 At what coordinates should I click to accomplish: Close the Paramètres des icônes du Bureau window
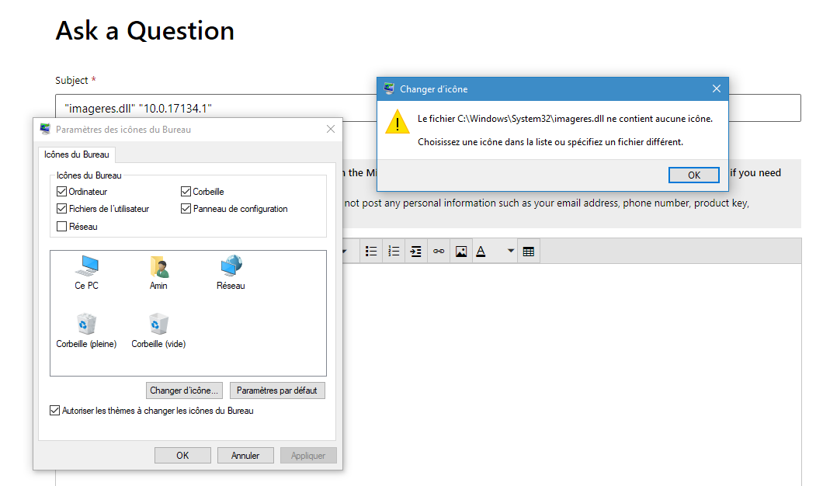tap(331, 129)
